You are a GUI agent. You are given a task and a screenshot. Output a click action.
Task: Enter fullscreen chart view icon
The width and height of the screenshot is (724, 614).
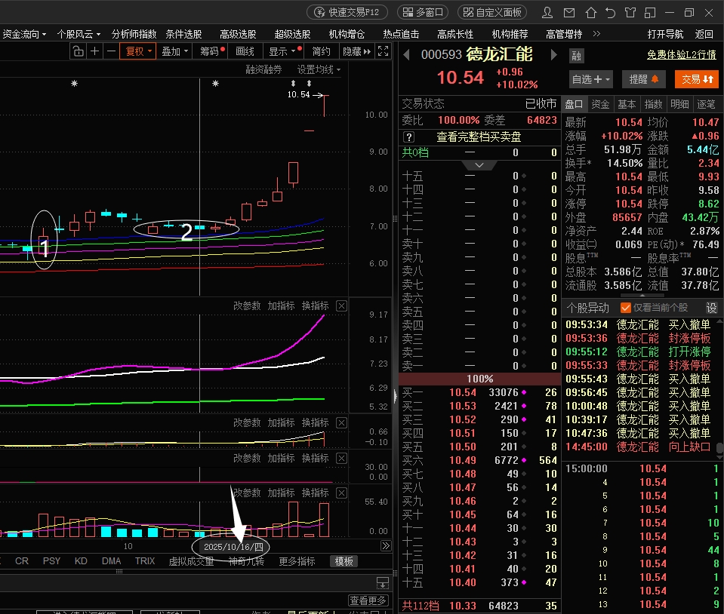[x=383, y=51]
